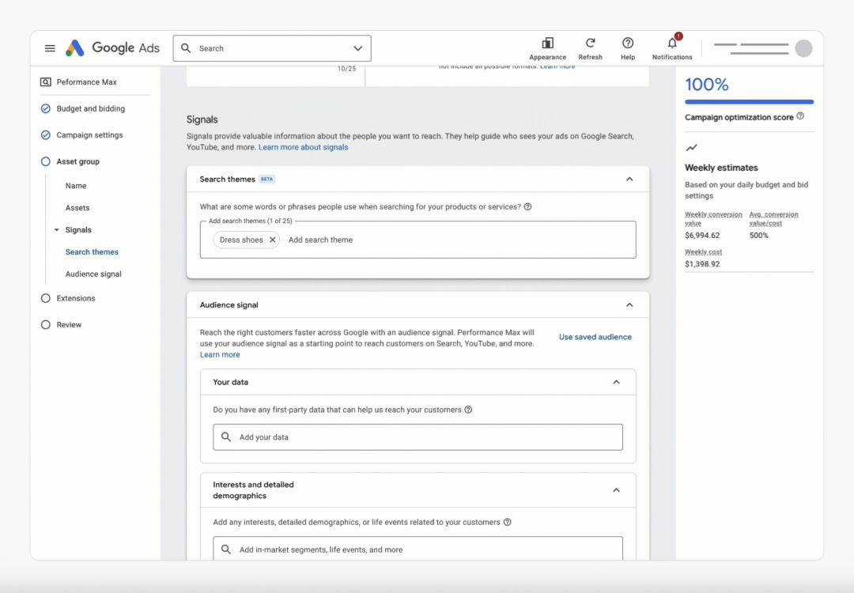Click the top Search field
The image size is (854, 593).
coord(272,48)
